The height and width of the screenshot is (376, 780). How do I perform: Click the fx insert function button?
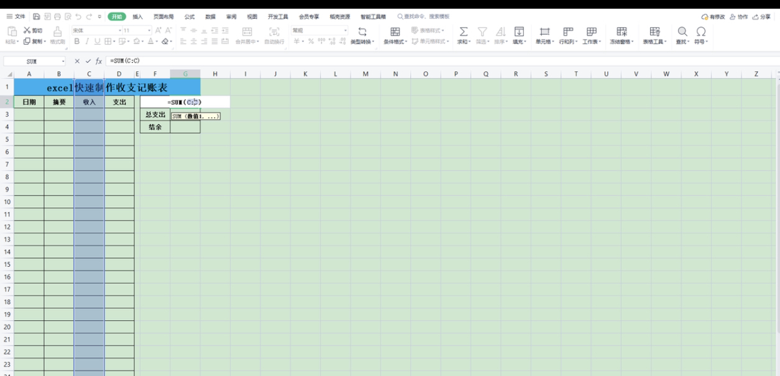[99, 61]
